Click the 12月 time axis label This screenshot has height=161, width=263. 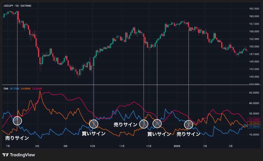[x=149, y=146]
